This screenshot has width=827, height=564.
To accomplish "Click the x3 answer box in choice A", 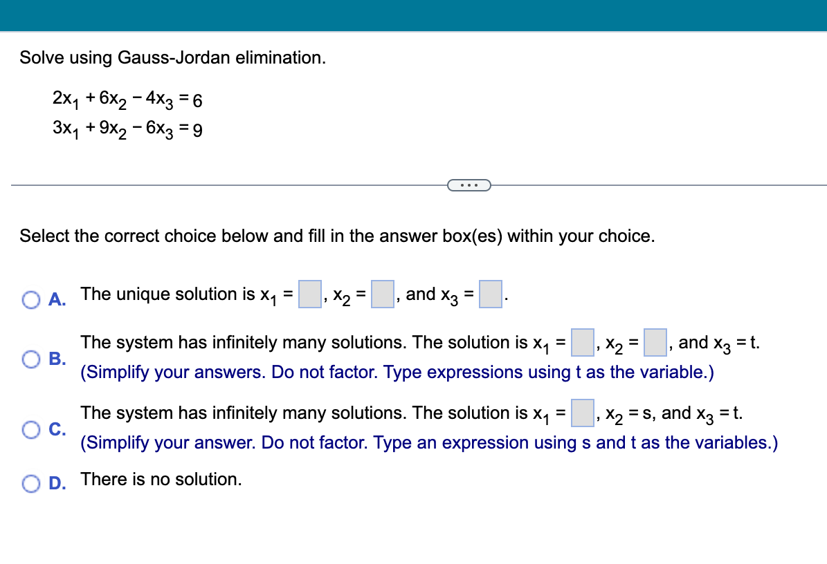I will click(490, 293).
